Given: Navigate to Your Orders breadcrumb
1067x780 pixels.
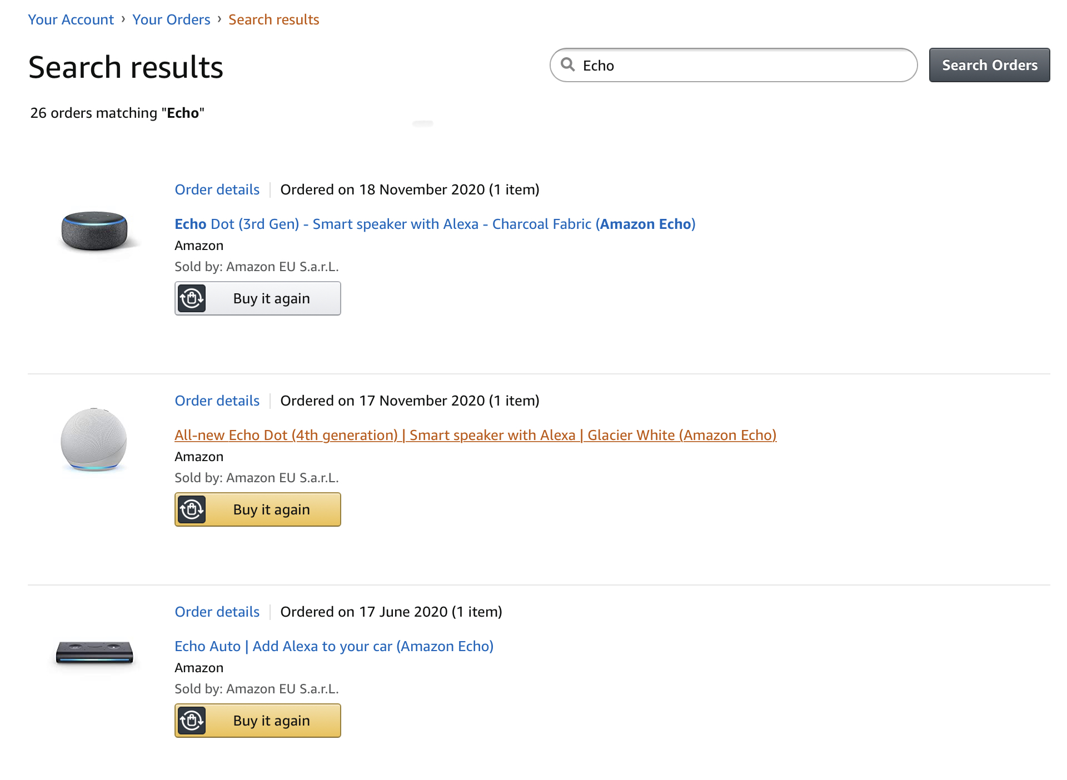Looking at the screenshot, I should pyautogui.click(x=171, y=19).
